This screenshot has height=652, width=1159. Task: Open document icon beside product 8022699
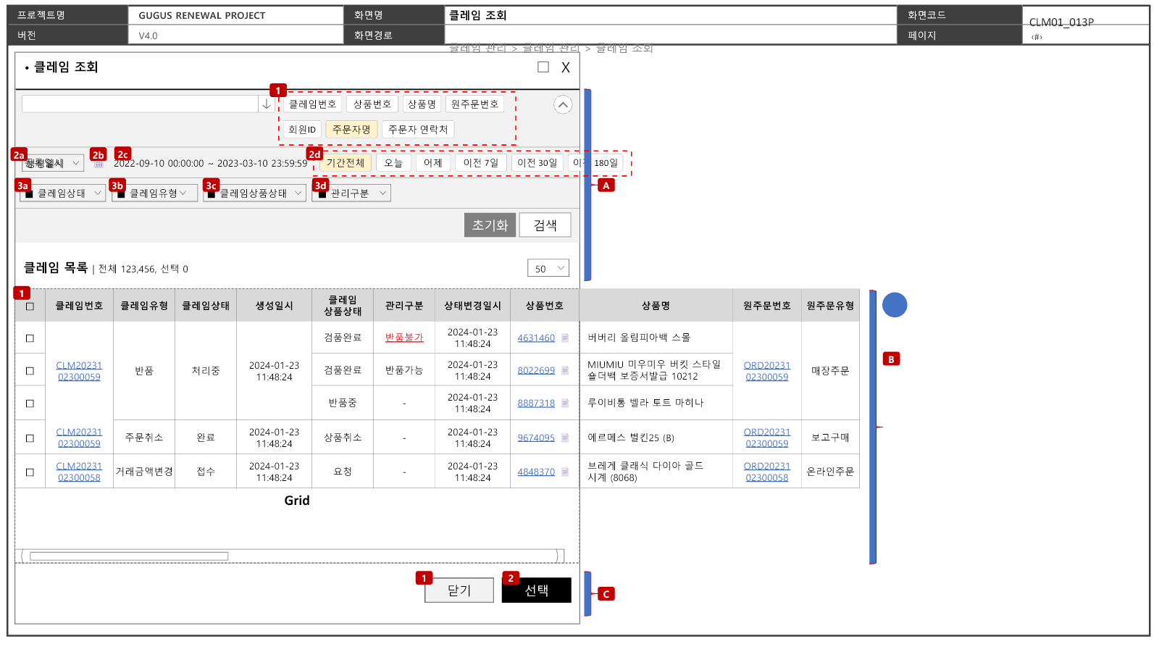coord(565,371)
